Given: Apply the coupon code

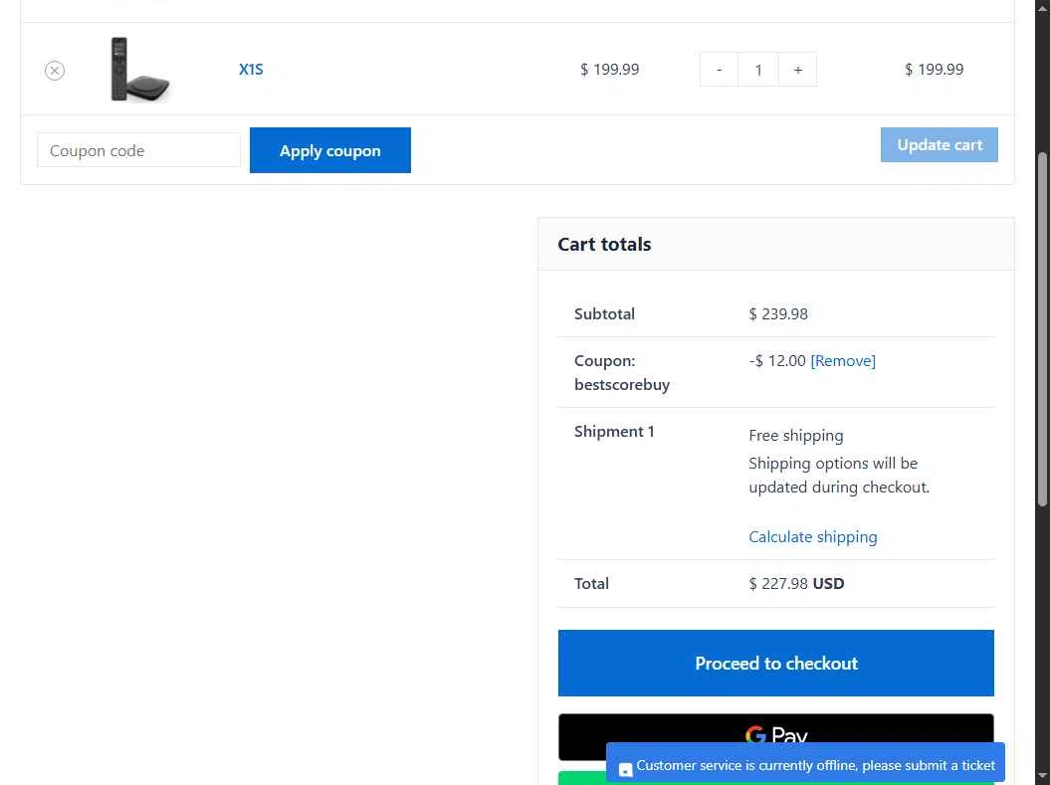Looking at the screenshot, I should click(330, 150).
